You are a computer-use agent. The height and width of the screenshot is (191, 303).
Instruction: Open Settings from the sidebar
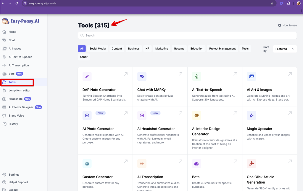click(x=14, y=175)
